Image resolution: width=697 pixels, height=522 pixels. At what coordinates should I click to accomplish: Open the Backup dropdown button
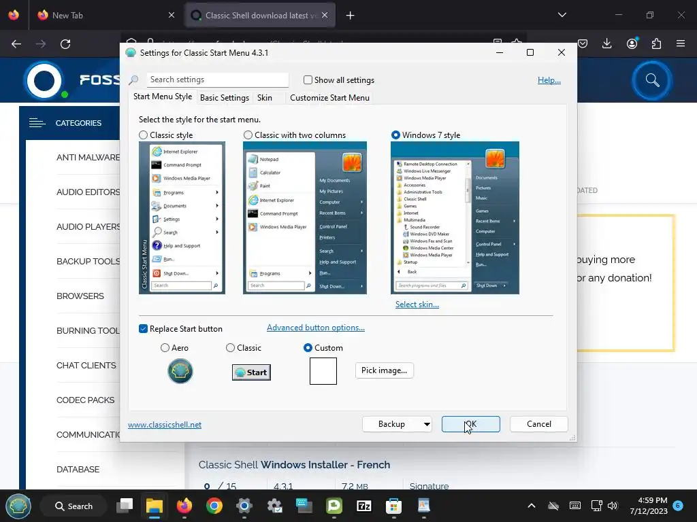coord(397,424)
